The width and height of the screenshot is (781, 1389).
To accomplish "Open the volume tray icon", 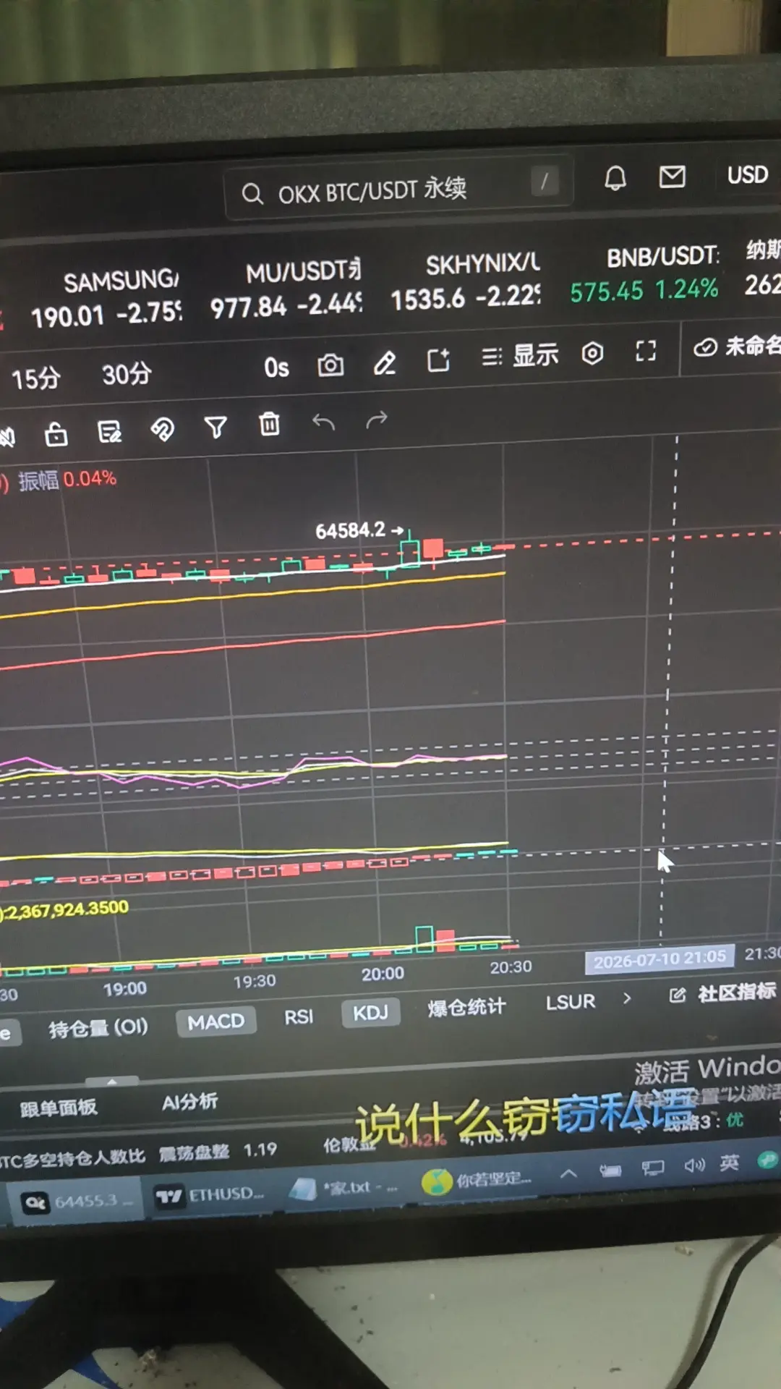I will 694,1165.
